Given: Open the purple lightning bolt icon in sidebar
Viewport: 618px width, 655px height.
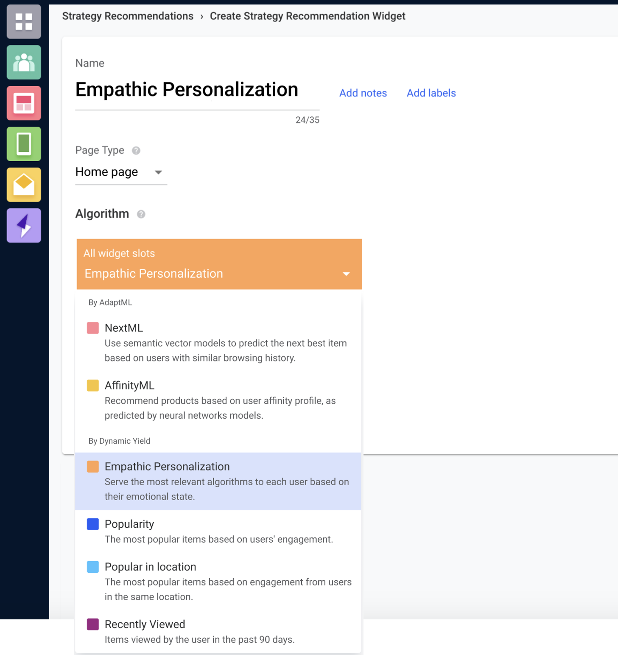Looking at the screenshot, I should tap(24, 225).
